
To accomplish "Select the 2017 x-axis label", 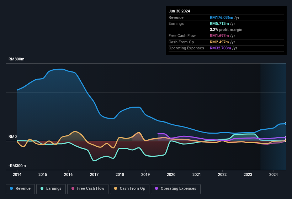I will tap(94, 174).
